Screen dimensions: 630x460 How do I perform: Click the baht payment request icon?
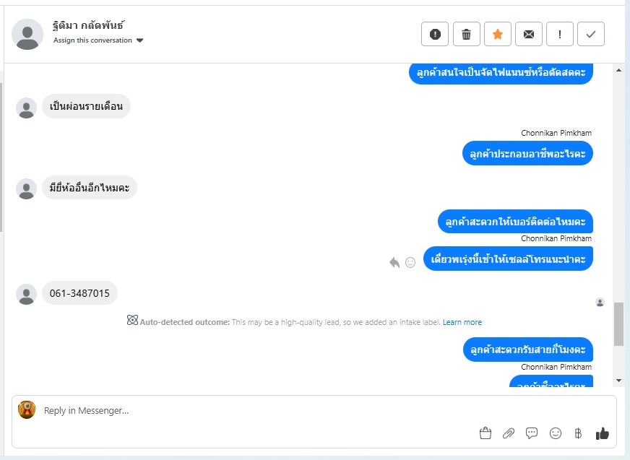(x=578, y=433)
